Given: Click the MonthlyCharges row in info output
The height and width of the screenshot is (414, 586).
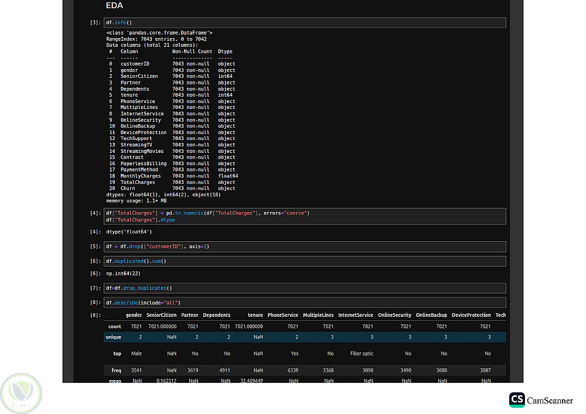Looking at the screenshot, I should 173,176.
